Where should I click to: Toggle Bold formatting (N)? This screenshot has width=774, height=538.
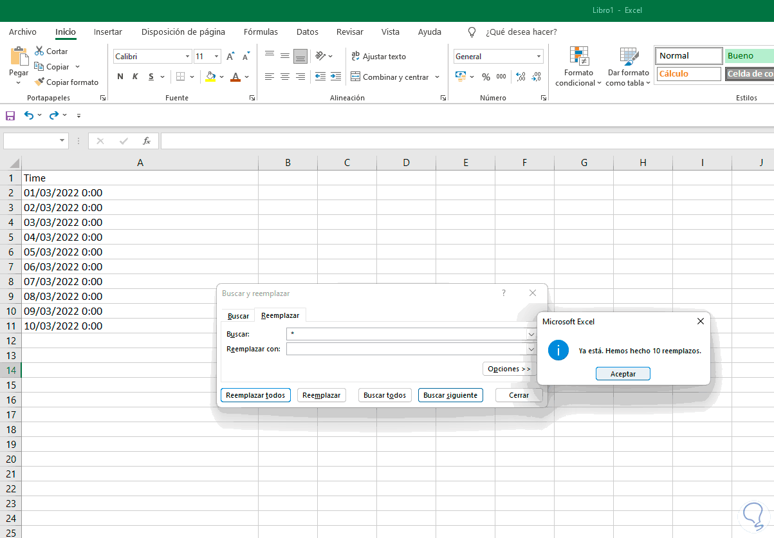point(120,77)
